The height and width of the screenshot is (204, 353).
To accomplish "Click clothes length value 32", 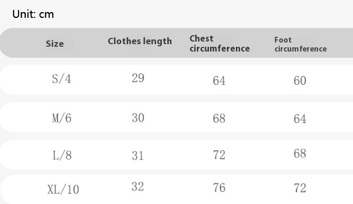I will tap(138, 187).
